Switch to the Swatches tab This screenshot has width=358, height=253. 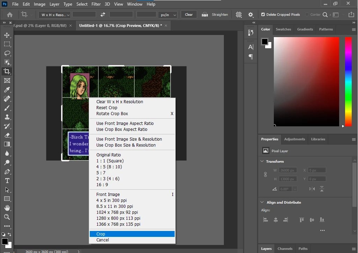pos(283,29)
